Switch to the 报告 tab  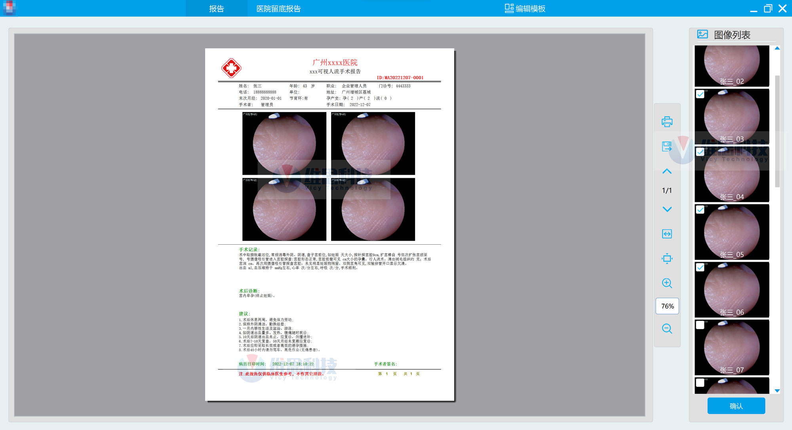point(216,8)
